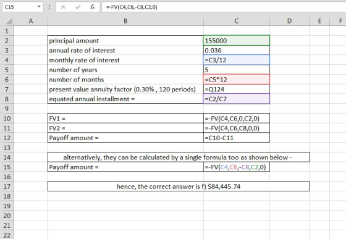346x239 pixels.
Task: Click the Enter checkmark icon in formula bar
Action: point(78,7)
